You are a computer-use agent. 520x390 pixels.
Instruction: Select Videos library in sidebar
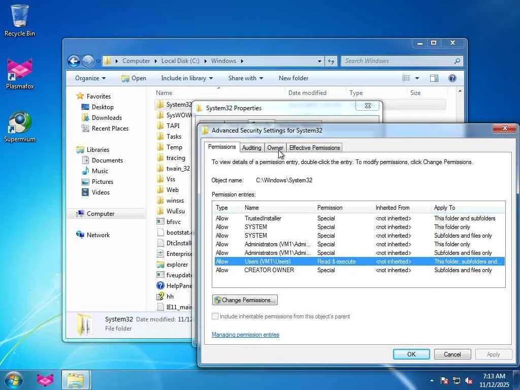click(101, 192)
